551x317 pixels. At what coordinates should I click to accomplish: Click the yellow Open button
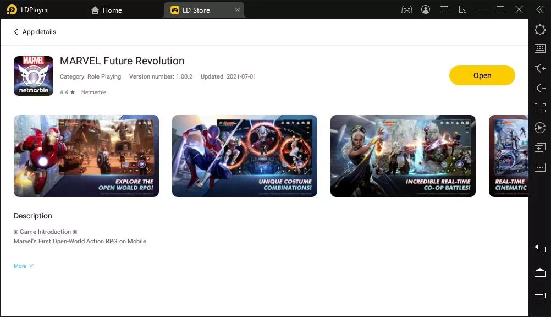(x=482, y=75)
